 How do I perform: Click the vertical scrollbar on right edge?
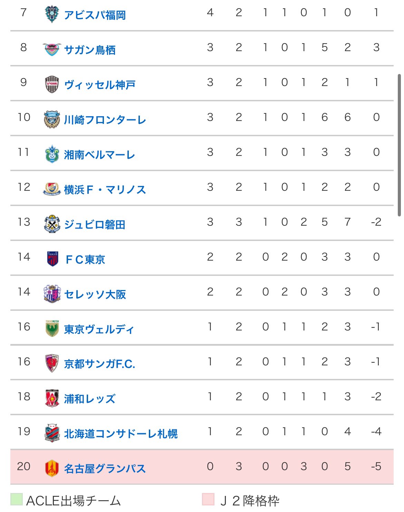[x=400, y=145]
